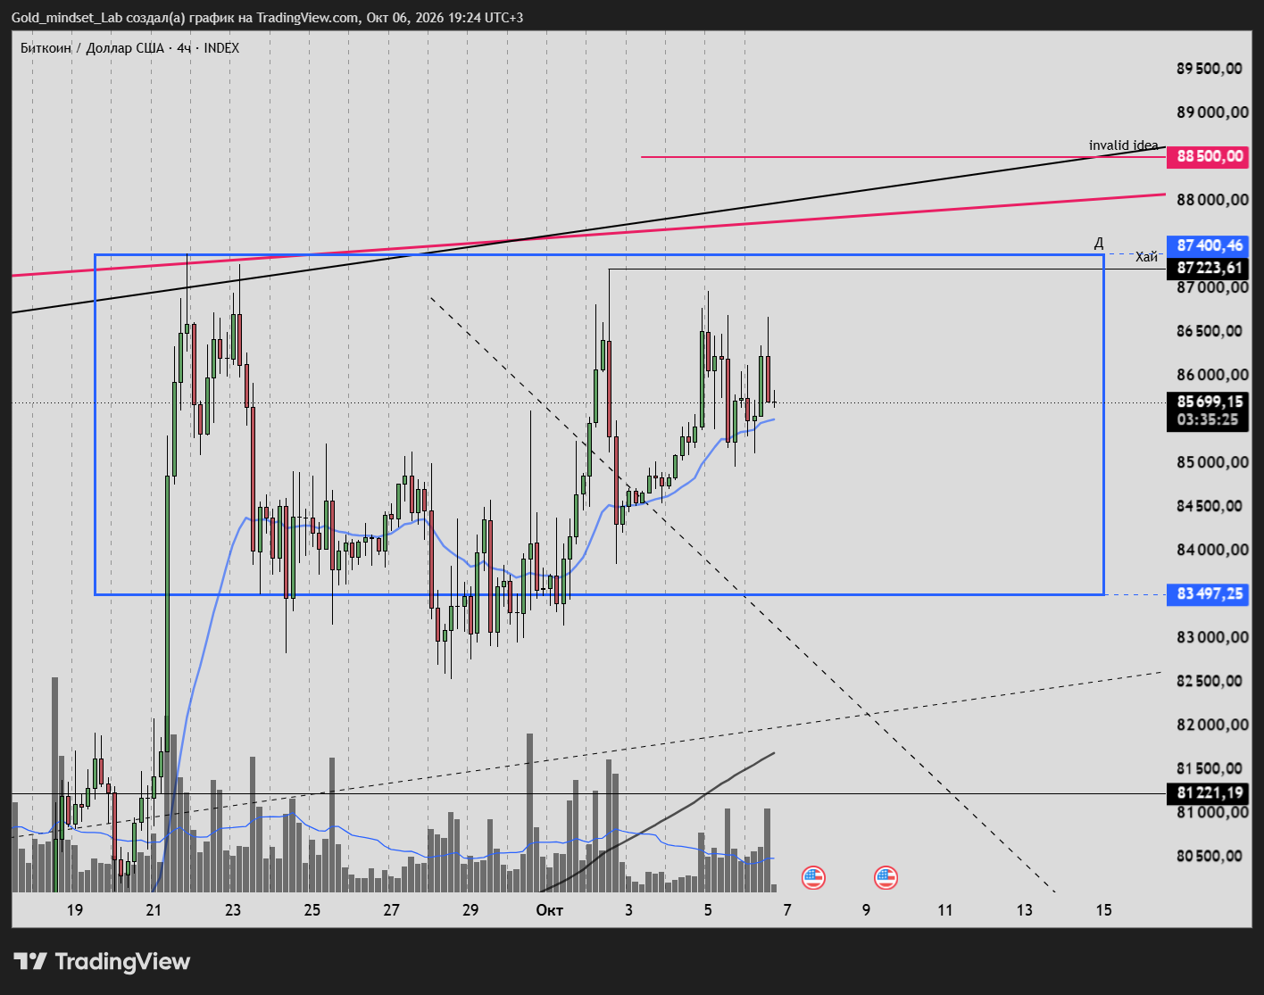
Task: Click the 81 500,00 price scale value
Action: coord(1210,768)
